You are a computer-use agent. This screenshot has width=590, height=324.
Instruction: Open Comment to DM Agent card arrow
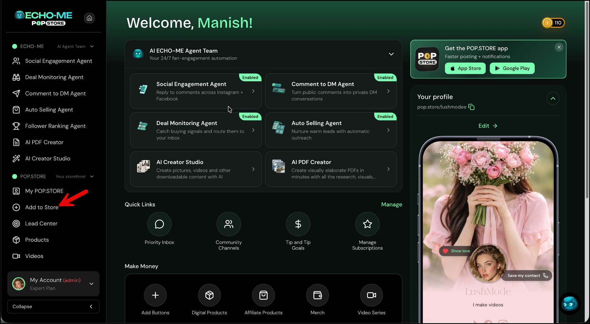point(388,91)
